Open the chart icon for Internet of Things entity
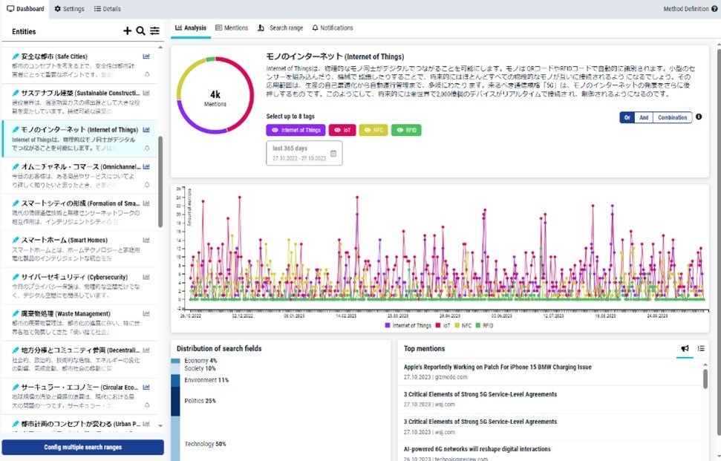The height and width of the screenshot is (461, 721). coord(146,130)
